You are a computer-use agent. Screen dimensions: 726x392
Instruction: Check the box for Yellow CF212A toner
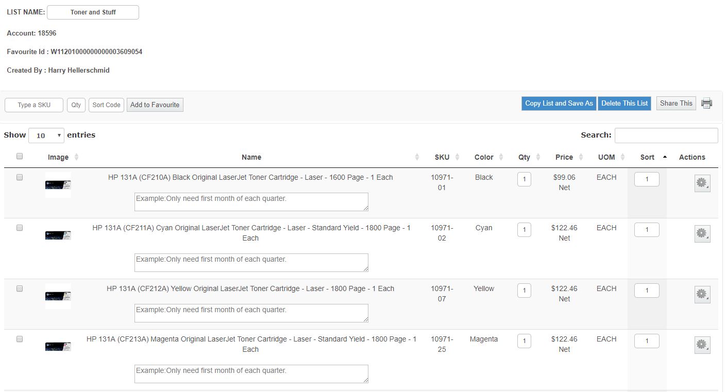tap(20, 288)
